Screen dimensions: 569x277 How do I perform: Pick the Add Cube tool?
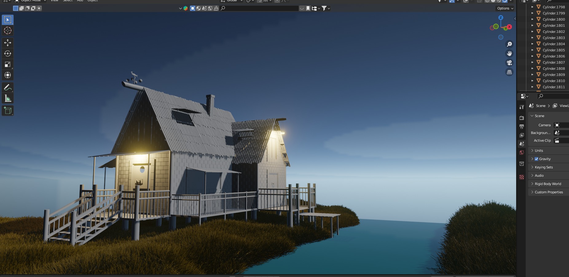coord(8,111)
